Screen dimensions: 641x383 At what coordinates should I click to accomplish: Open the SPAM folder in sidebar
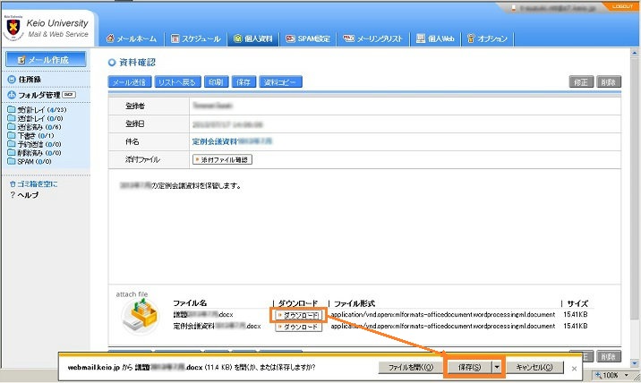[x=27, y=162]
